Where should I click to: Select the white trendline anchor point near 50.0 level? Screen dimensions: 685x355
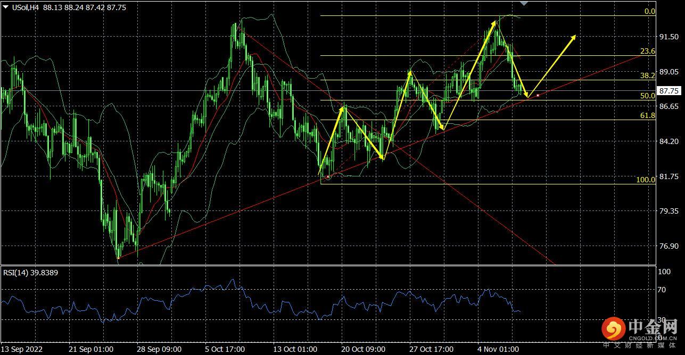point(539,95)
